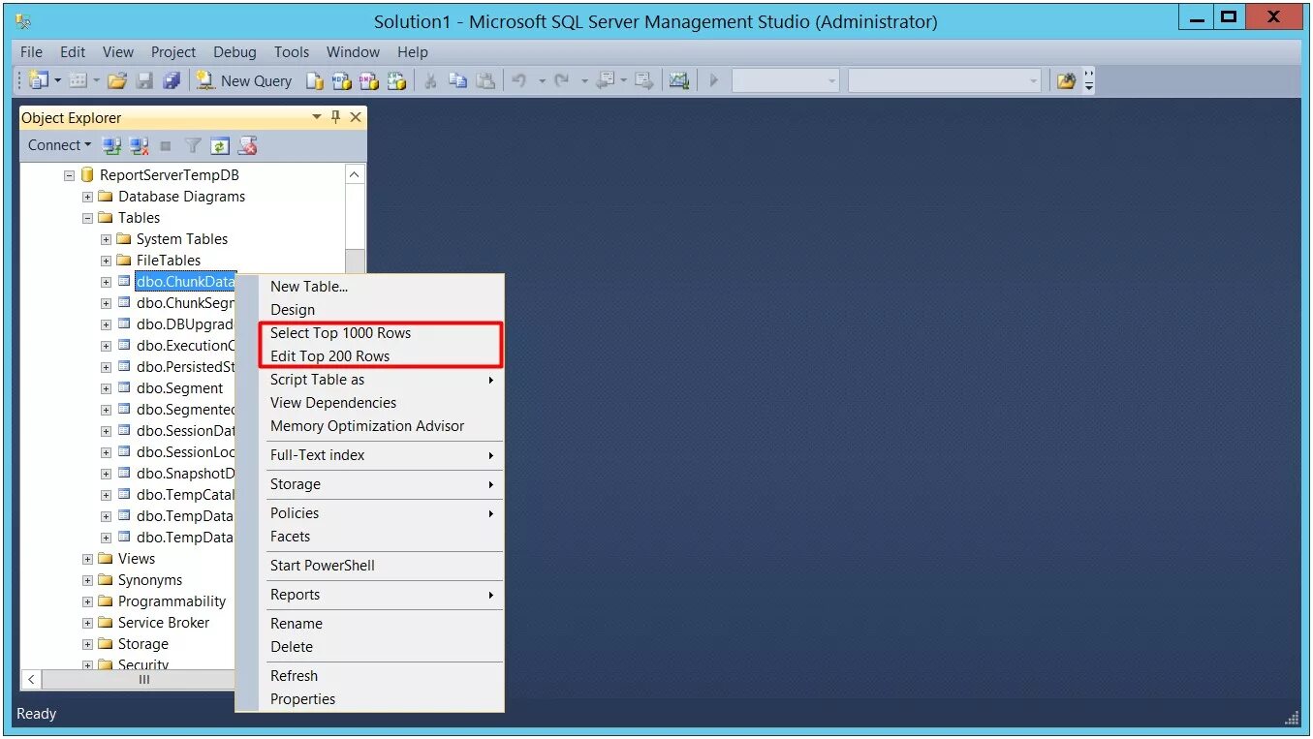Click the horizontal scrollbar left arrow in Object Explorer

click(x=31, y=680)
